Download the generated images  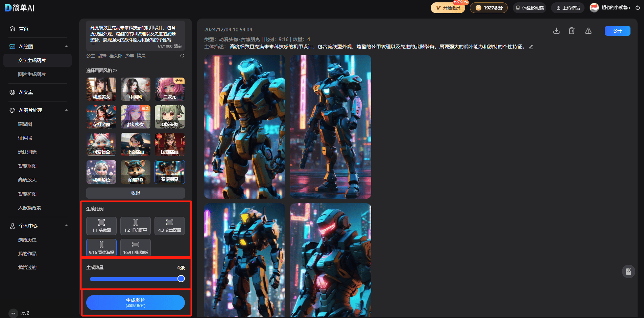coord(556,31)
